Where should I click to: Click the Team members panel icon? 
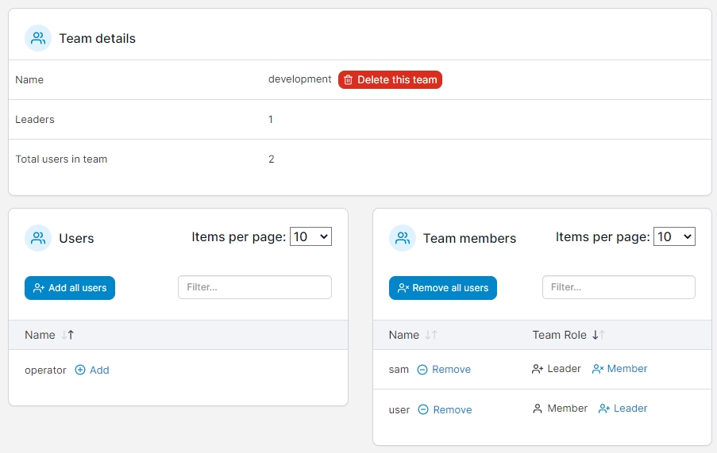(x=403, y=238)
